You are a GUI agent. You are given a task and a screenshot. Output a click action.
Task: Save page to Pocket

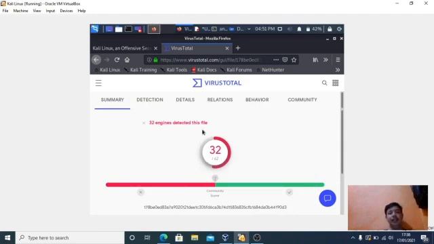285,60
